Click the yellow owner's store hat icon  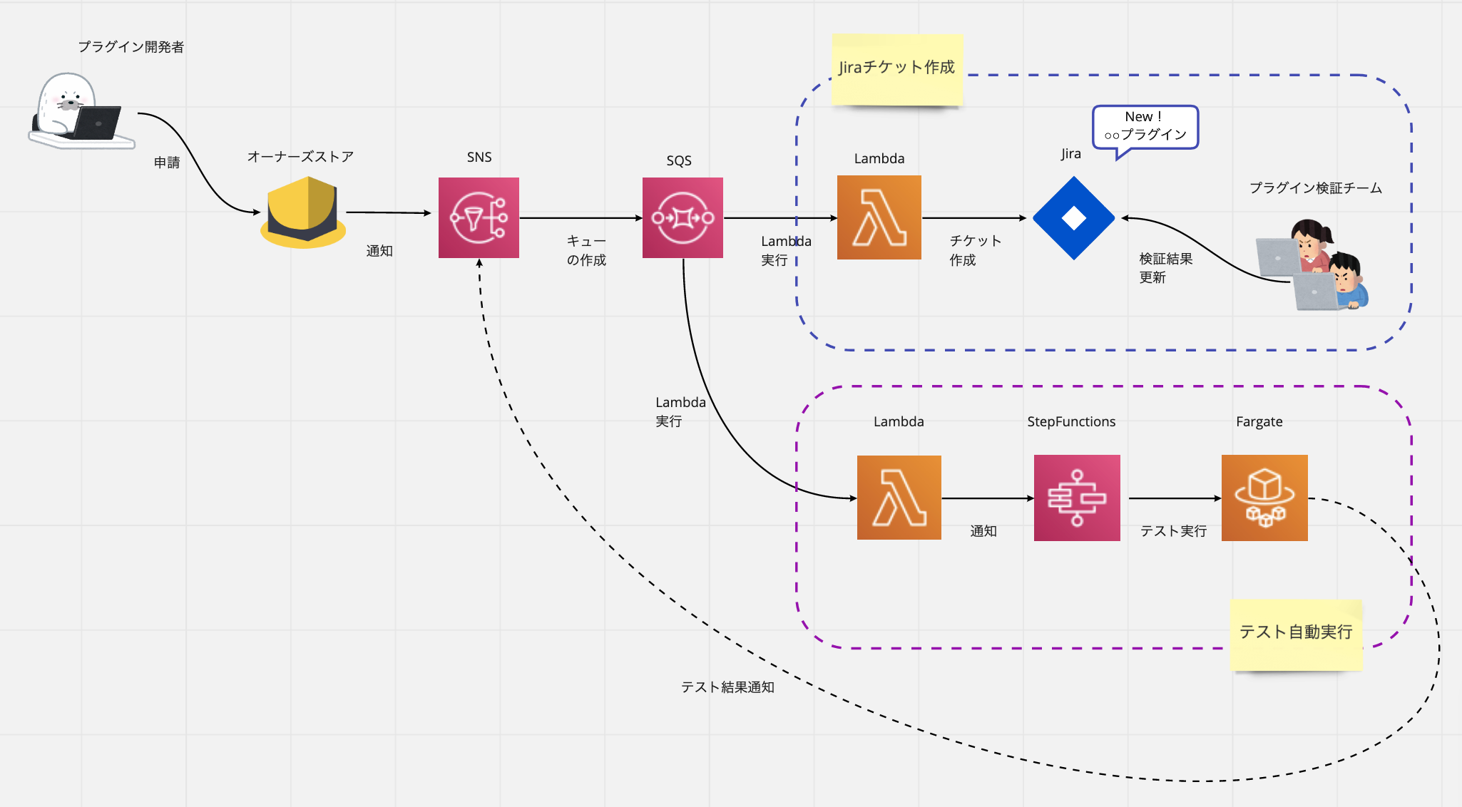(303, 212)
